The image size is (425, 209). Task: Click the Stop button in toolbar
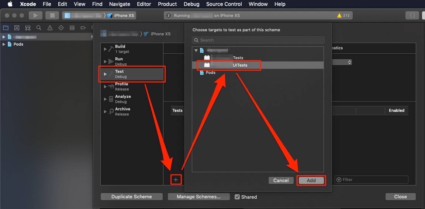tap(52, 15)
